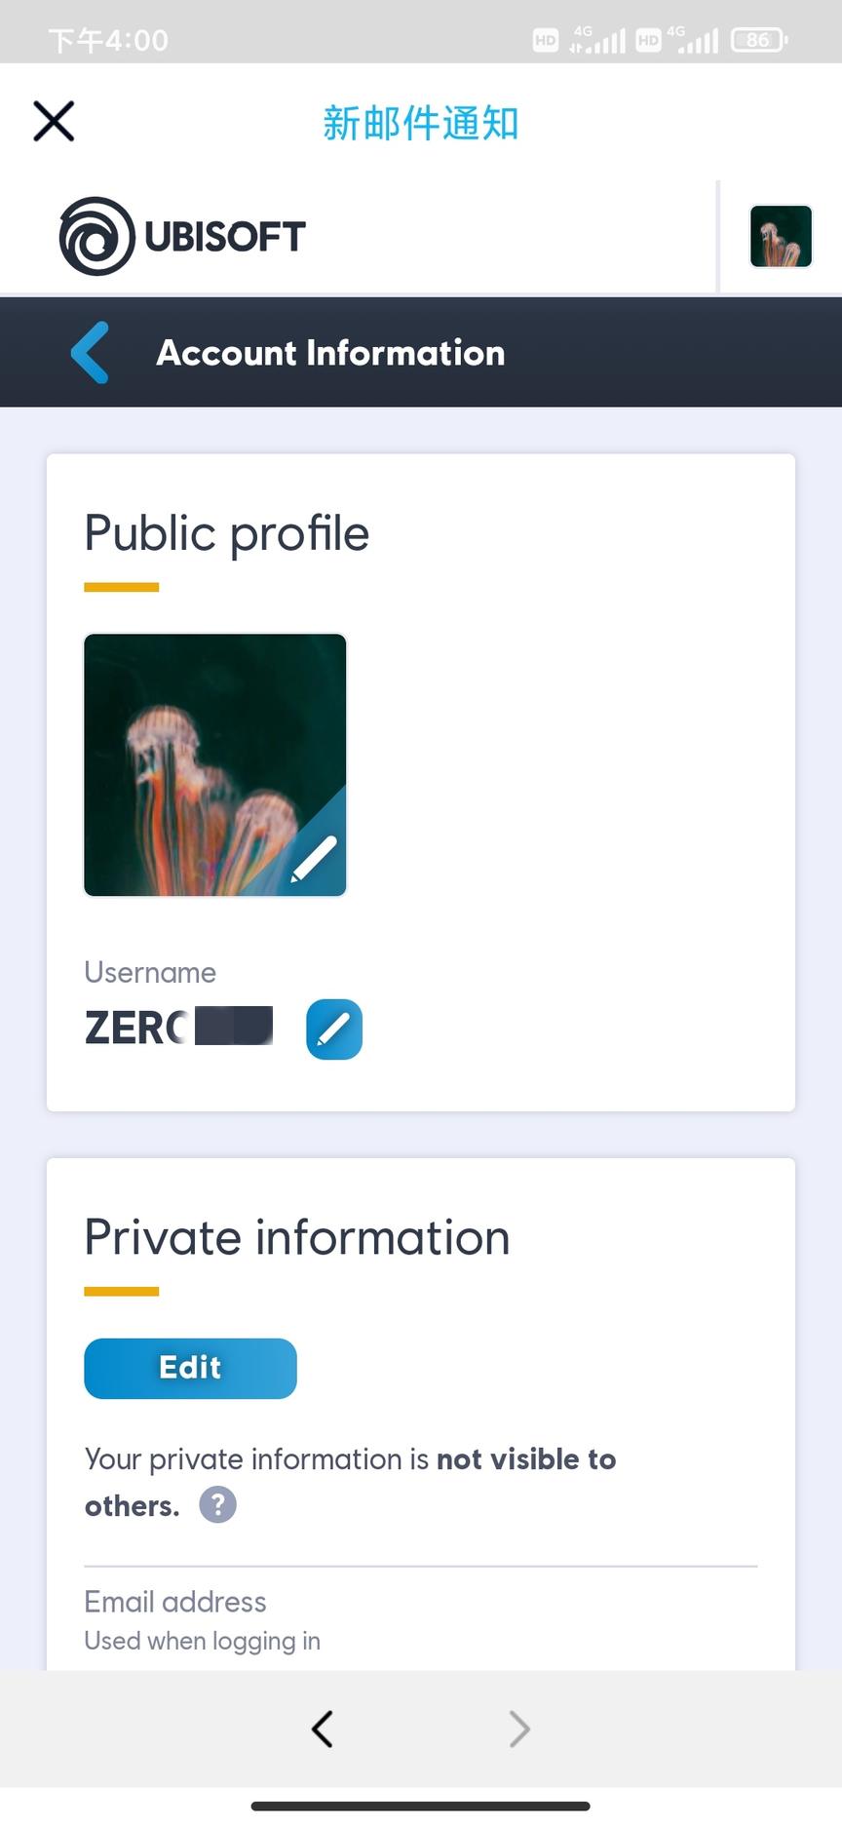Edit profile picture via pencil overlay
842x1825 pixels.
tap(315, 858)
